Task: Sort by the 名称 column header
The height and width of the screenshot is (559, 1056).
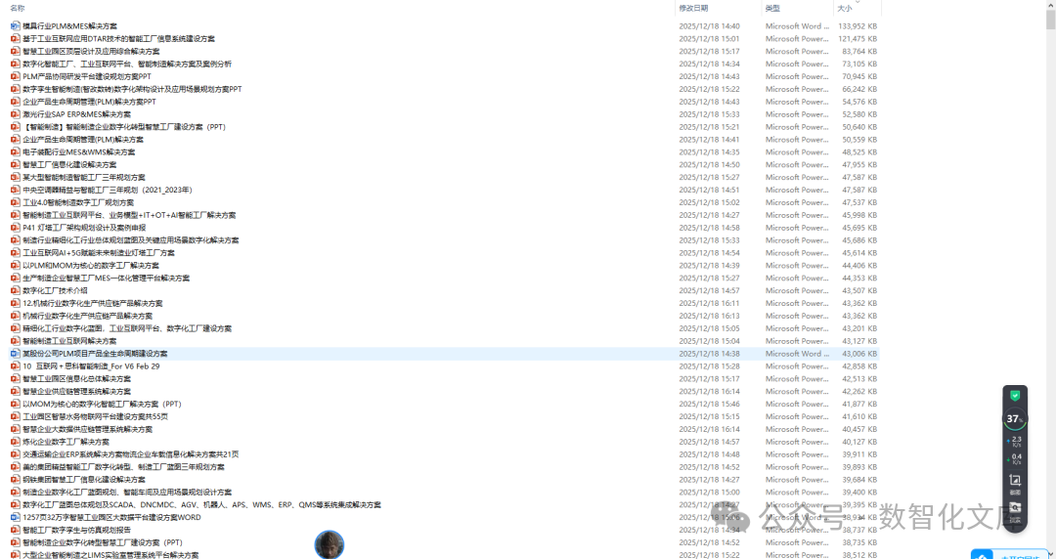Action: coord(18,8)
